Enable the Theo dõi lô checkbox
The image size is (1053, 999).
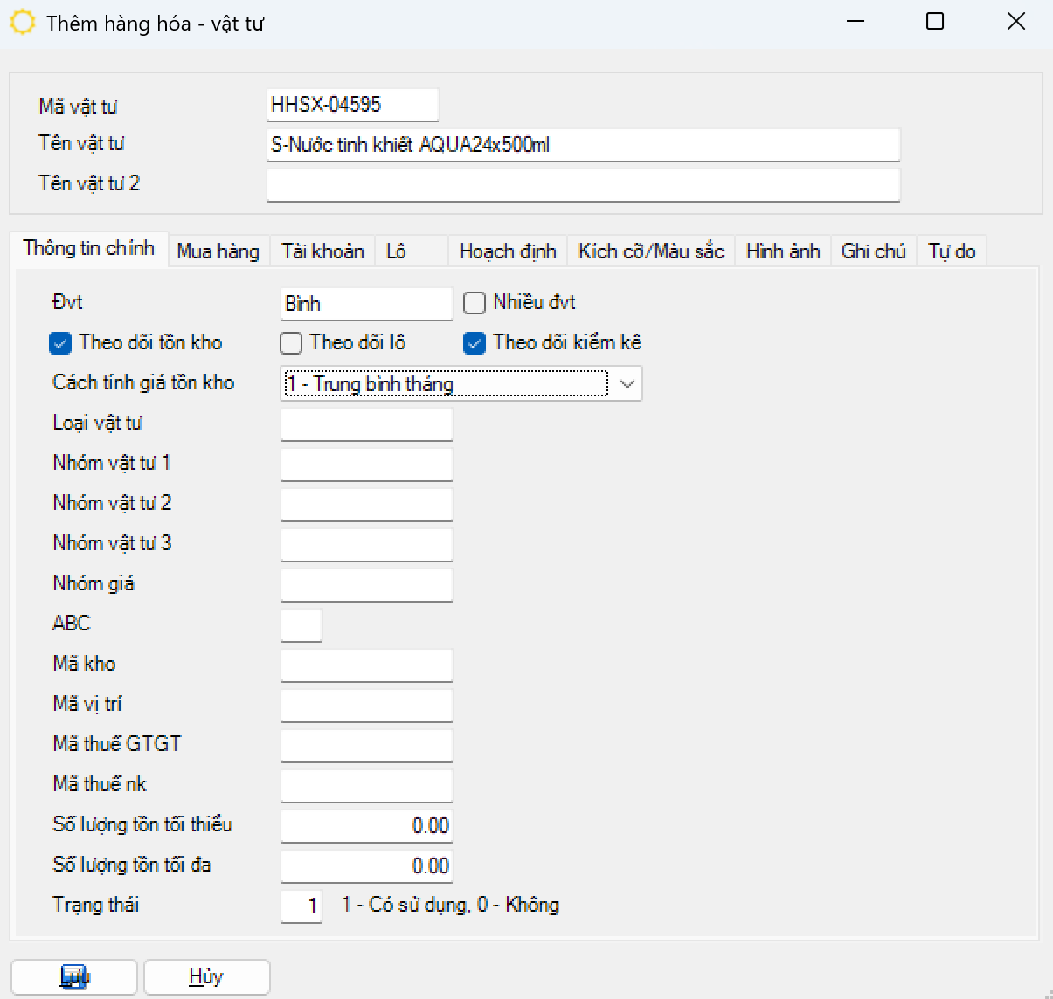(291, 343)
